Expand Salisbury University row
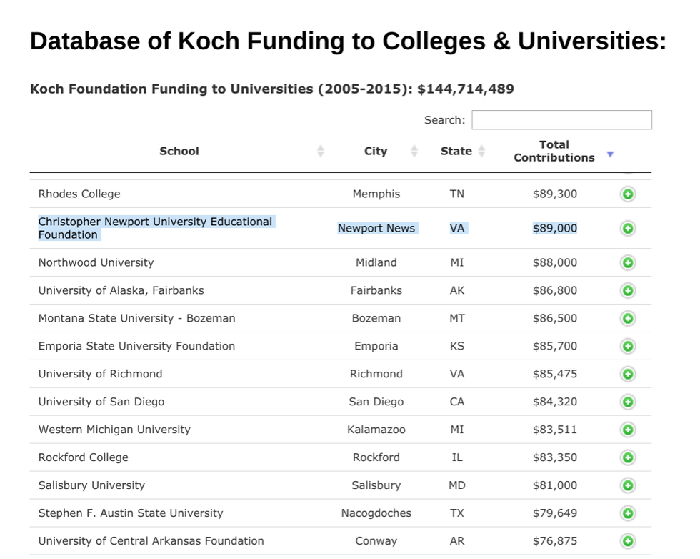700x559 pixels. [627, 486]
